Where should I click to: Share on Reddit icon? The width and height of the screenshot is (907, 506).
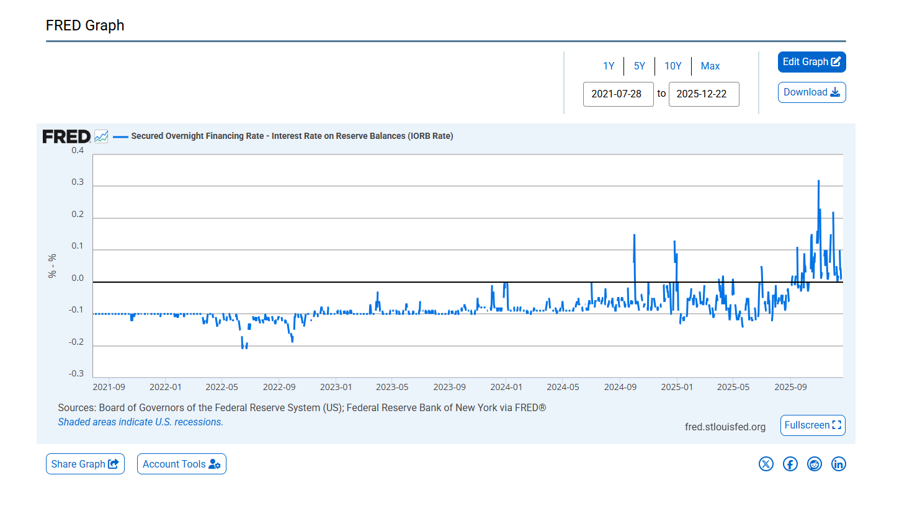815,464
